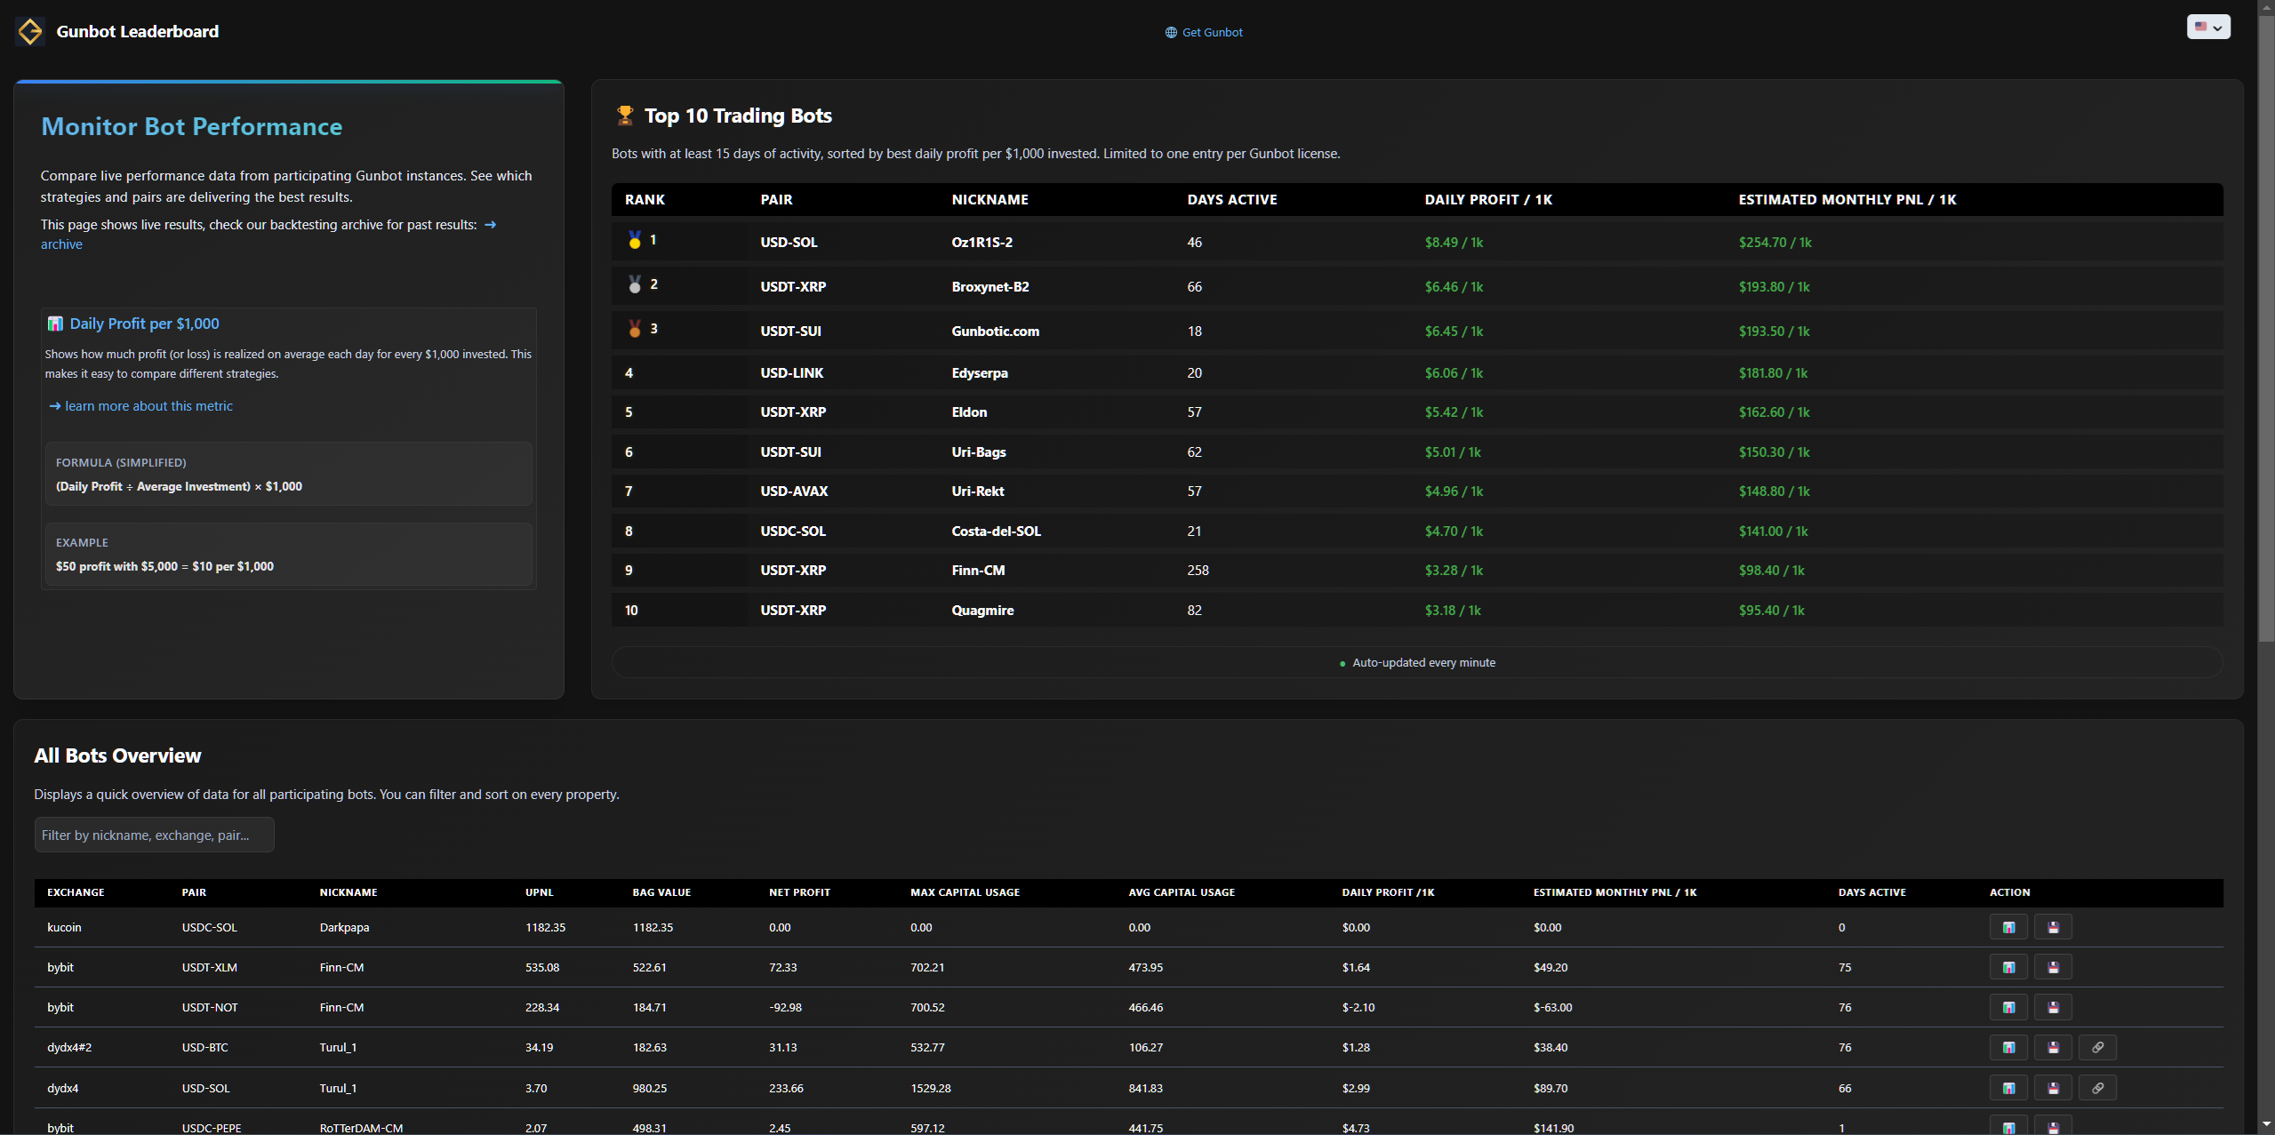
Task: Open chart for RoTTerDAM-CM USDC-PEPE bot
Action: (x=2008, y=1125)
